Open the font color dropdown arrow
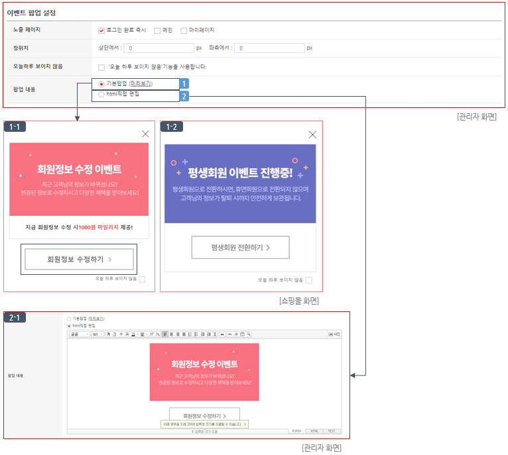 click(x=145, y=334)
